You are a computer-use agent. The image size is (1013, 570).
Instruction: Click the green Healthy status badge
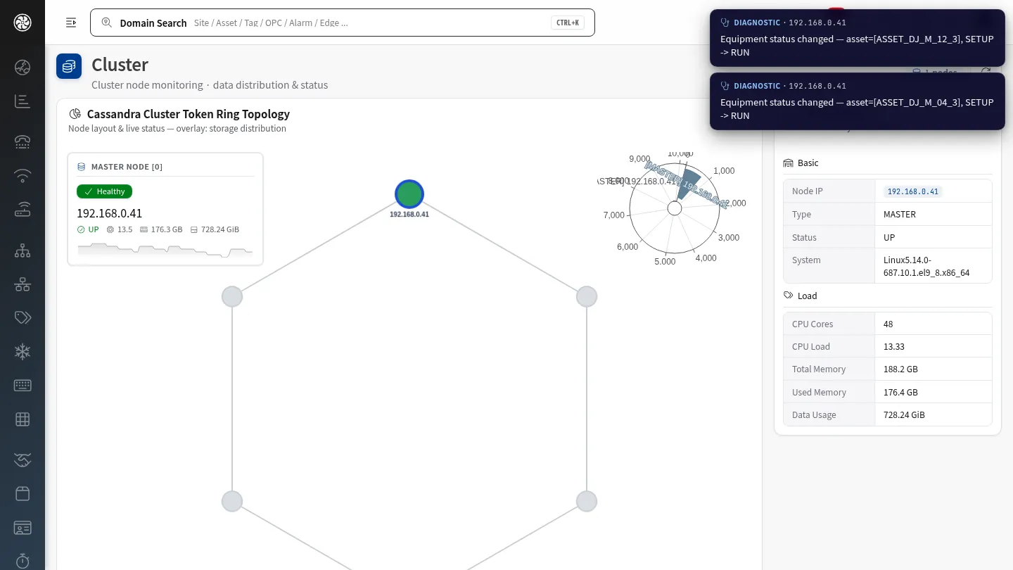pos(104,191)
